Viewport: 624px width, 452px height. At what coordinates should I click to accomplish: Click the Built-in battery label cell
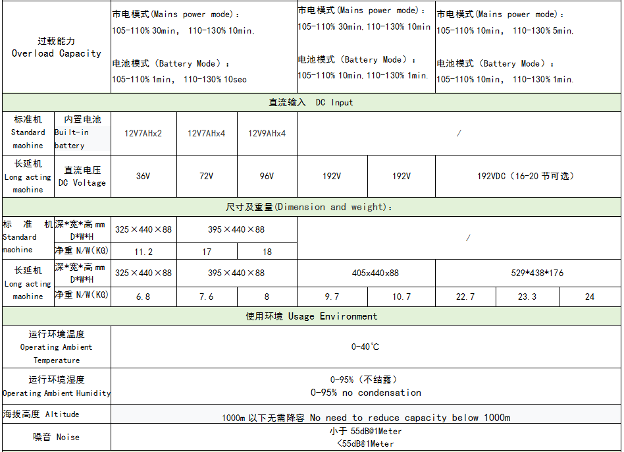tap(82, 133)
